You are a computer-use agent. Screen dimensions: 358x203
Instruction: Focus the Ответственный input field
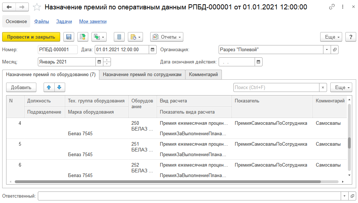click(189, 196)
